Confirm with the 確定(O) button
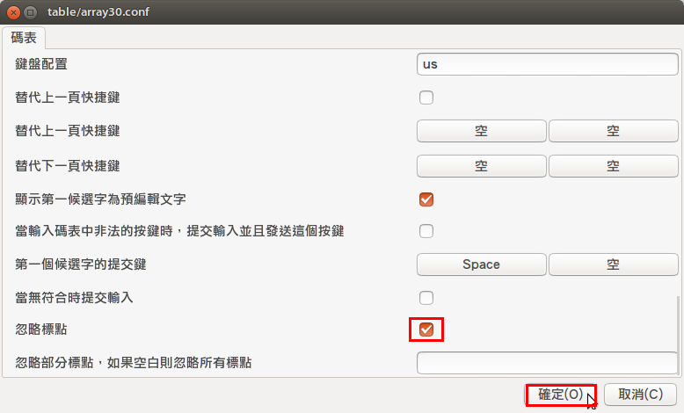 click(x=561, y=395)
